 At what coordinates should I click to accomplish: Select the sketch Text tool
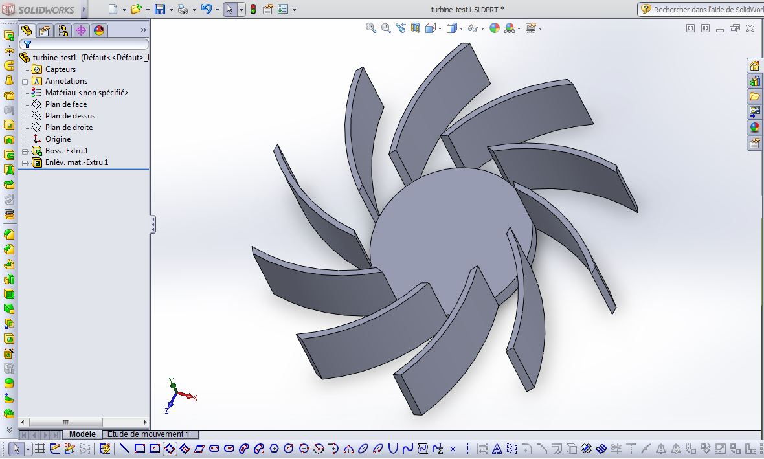click(x=497, y=448)
